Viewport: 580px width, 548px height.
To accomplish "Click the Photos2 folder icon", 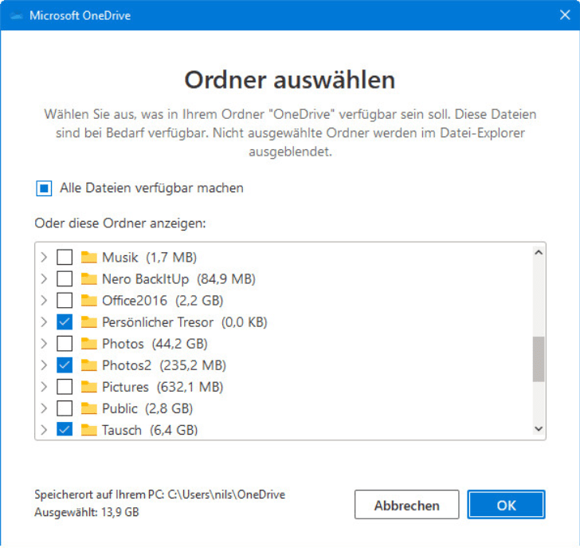I will coord(88,365).
